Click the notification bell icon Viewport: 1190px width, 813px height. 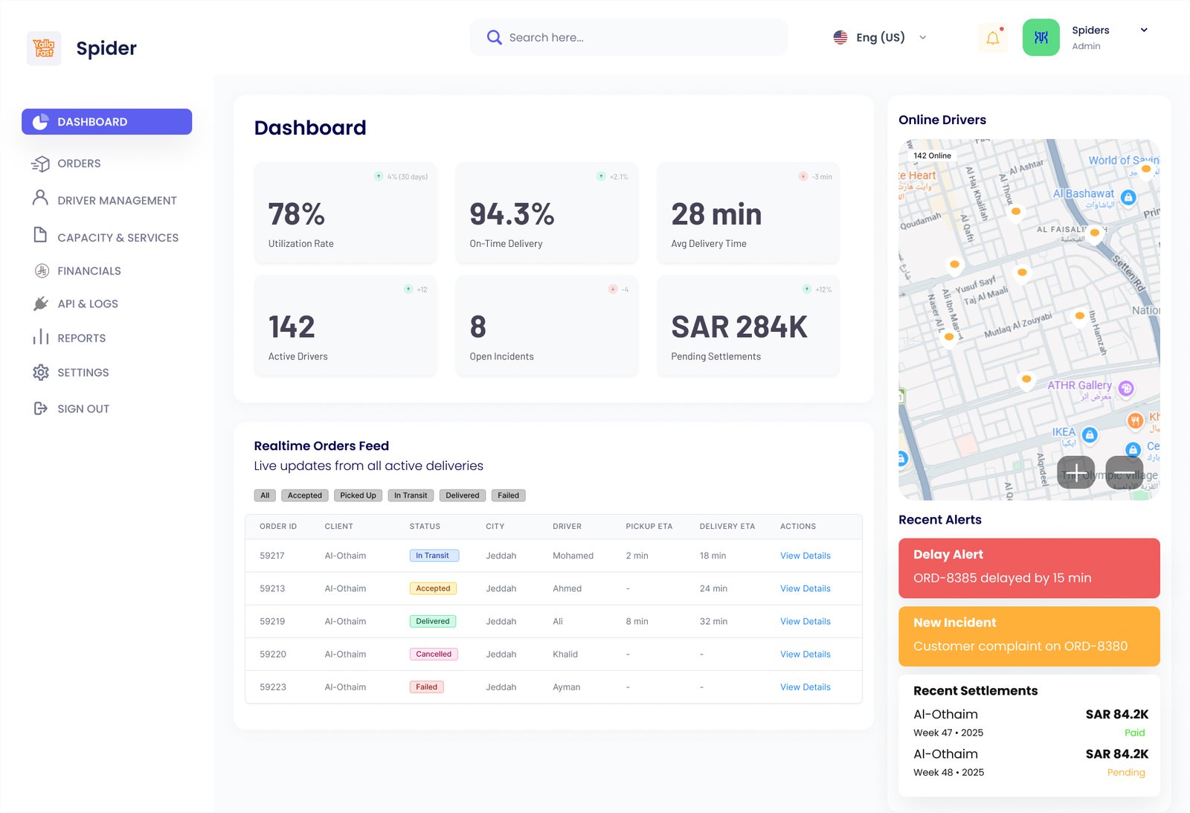[993, 38]
